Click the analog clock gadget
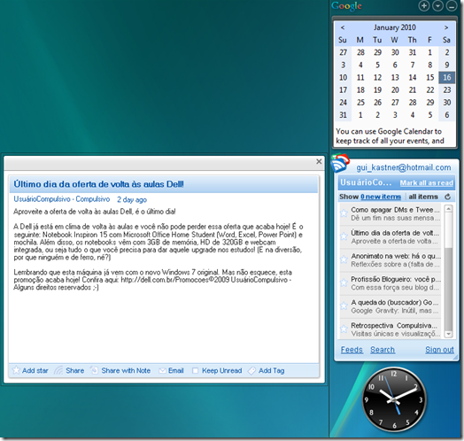 pyautogui.click(x=393, y=400)
